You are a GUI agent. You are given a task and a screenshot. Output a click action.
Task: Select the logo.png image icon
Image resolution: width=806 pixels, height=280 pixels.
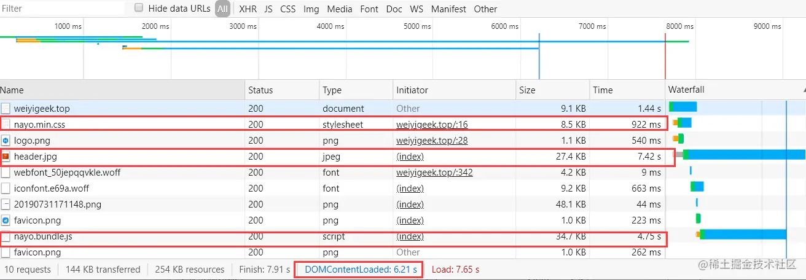pos(6,140)
